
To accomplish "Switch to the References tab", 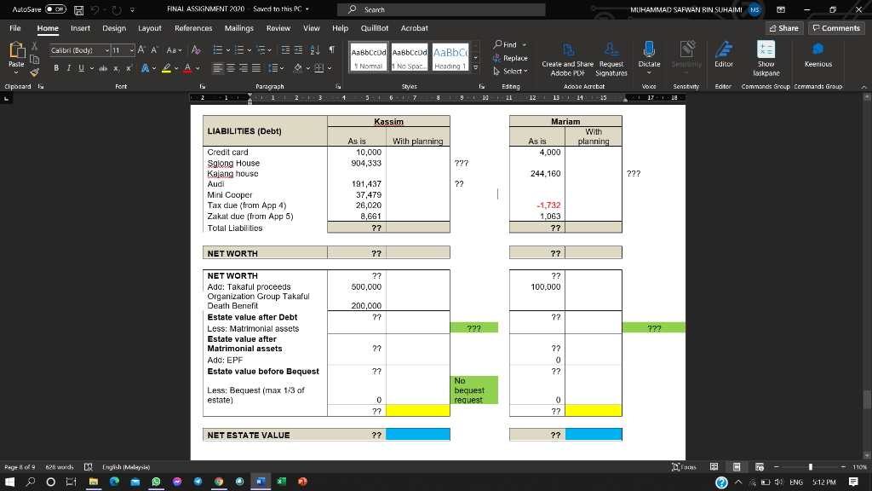I will pyautogui.click(x=193, y=28).
